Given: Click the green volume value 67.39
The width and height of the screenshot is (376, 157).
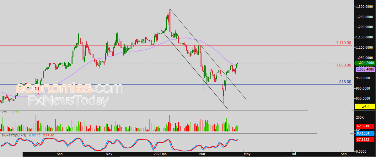Looking at the screenshot, I should (15, 112).
